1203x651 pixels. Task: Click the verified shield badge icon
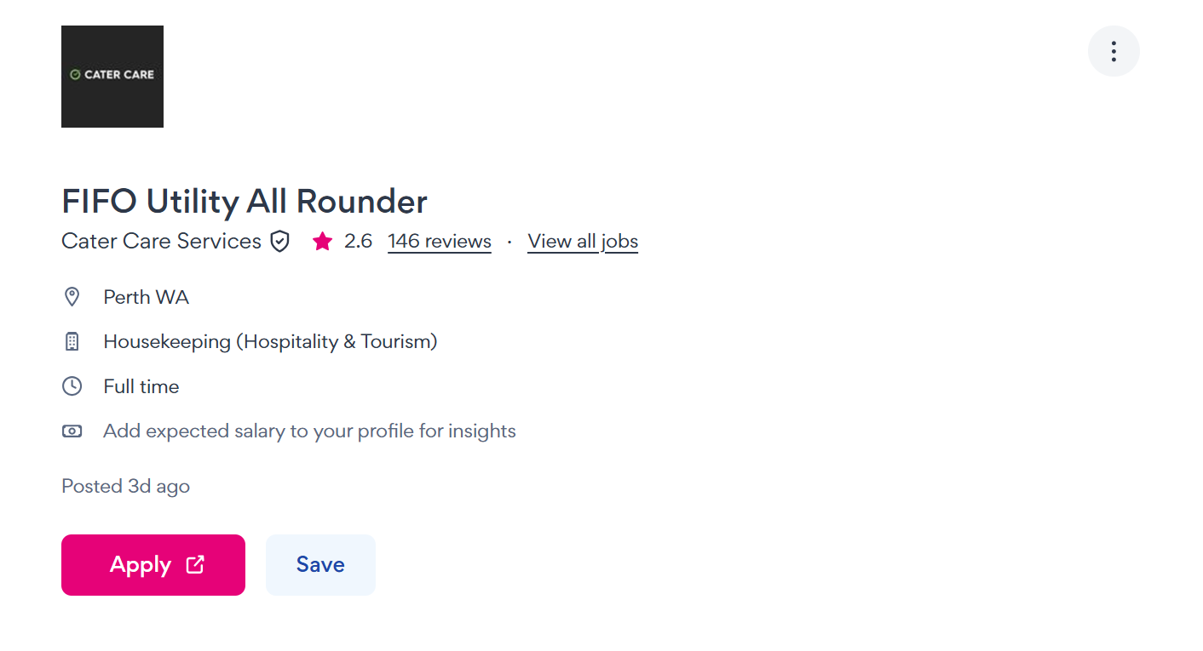click(x=279, y=242)
